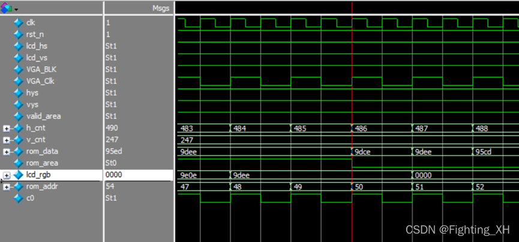
Task: Click lcd_rgb waveform value 0000
Action: tap(424, 175)
